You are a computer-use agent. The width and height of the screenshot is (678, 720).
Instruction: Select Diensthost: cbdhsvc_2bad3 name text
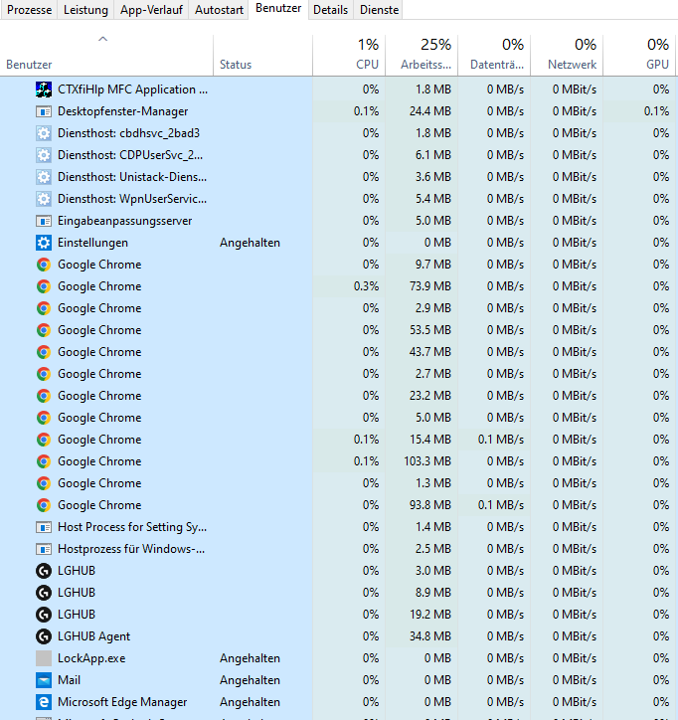coord(128,133)
